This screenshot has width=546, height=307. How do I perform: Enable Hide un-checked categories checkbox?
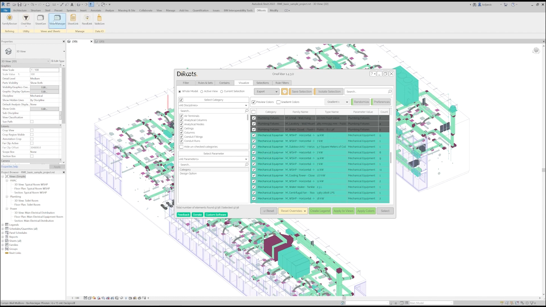[181, 147]
